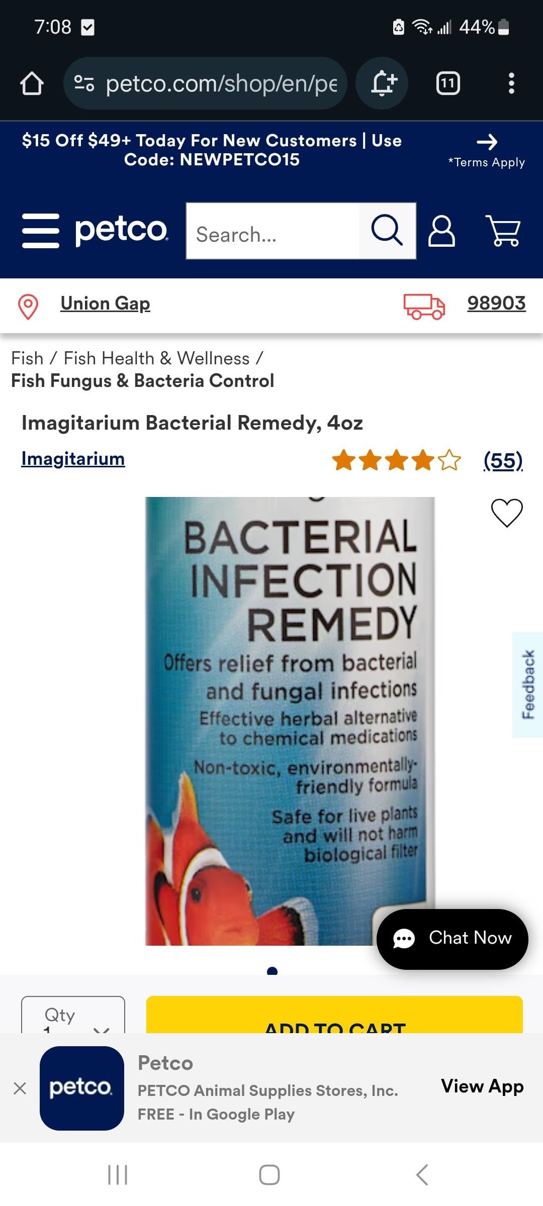The width and height of the screenshot is (543, 1206).
Task: Open the Fish breadcrumb link
Action: 28,358
